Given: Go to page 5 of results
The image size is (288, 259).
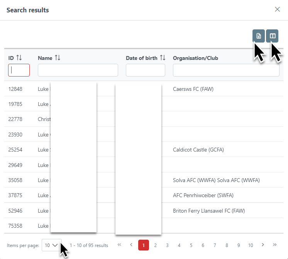Looking at the screenshot, I should [x=191, y=245].
